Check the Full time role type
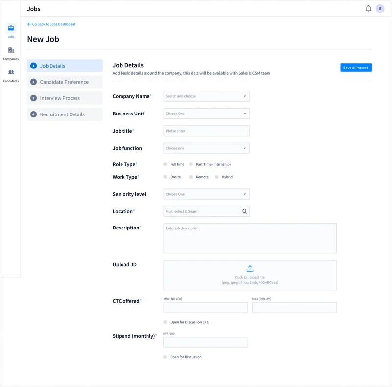 (x=165, y=164)
